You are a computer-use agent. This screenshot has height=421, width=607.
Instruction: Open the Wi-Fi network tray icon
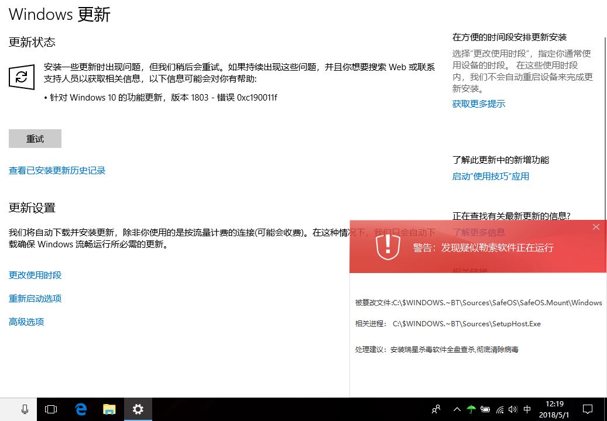500,409
